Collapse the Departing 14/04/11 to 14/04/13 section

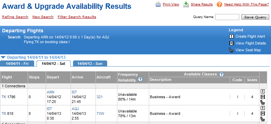tap(3, 57)
